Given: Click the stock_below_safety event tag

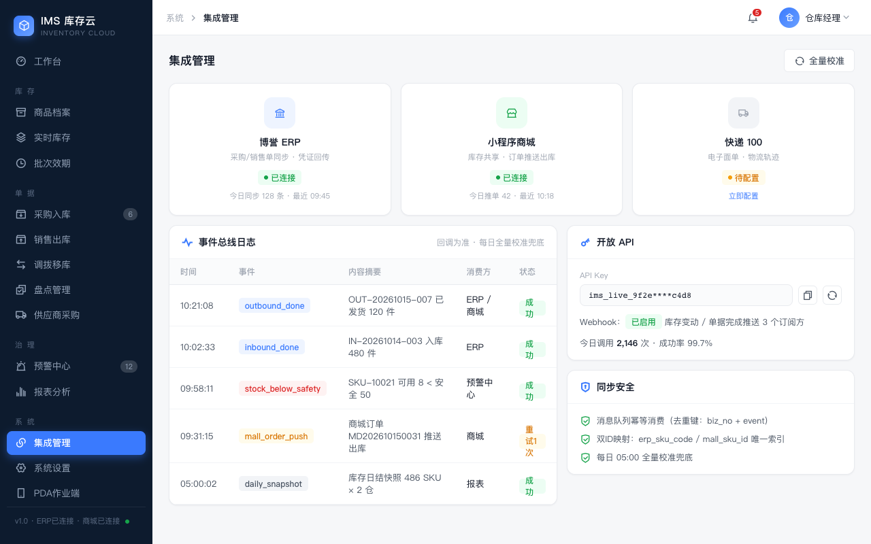Looking at the screenshot, I should click(x=282, y=388).
